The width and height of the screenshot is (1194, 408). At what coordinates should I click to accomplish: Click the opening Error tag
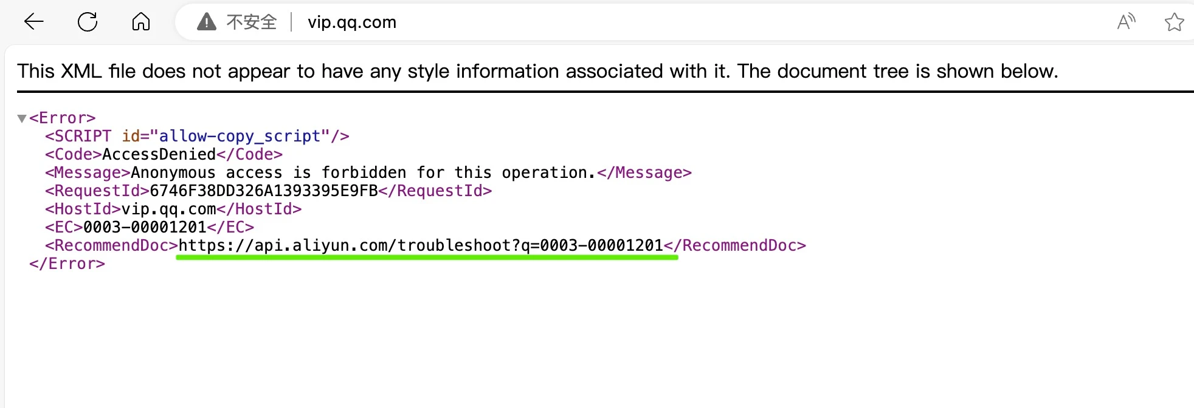63,118
